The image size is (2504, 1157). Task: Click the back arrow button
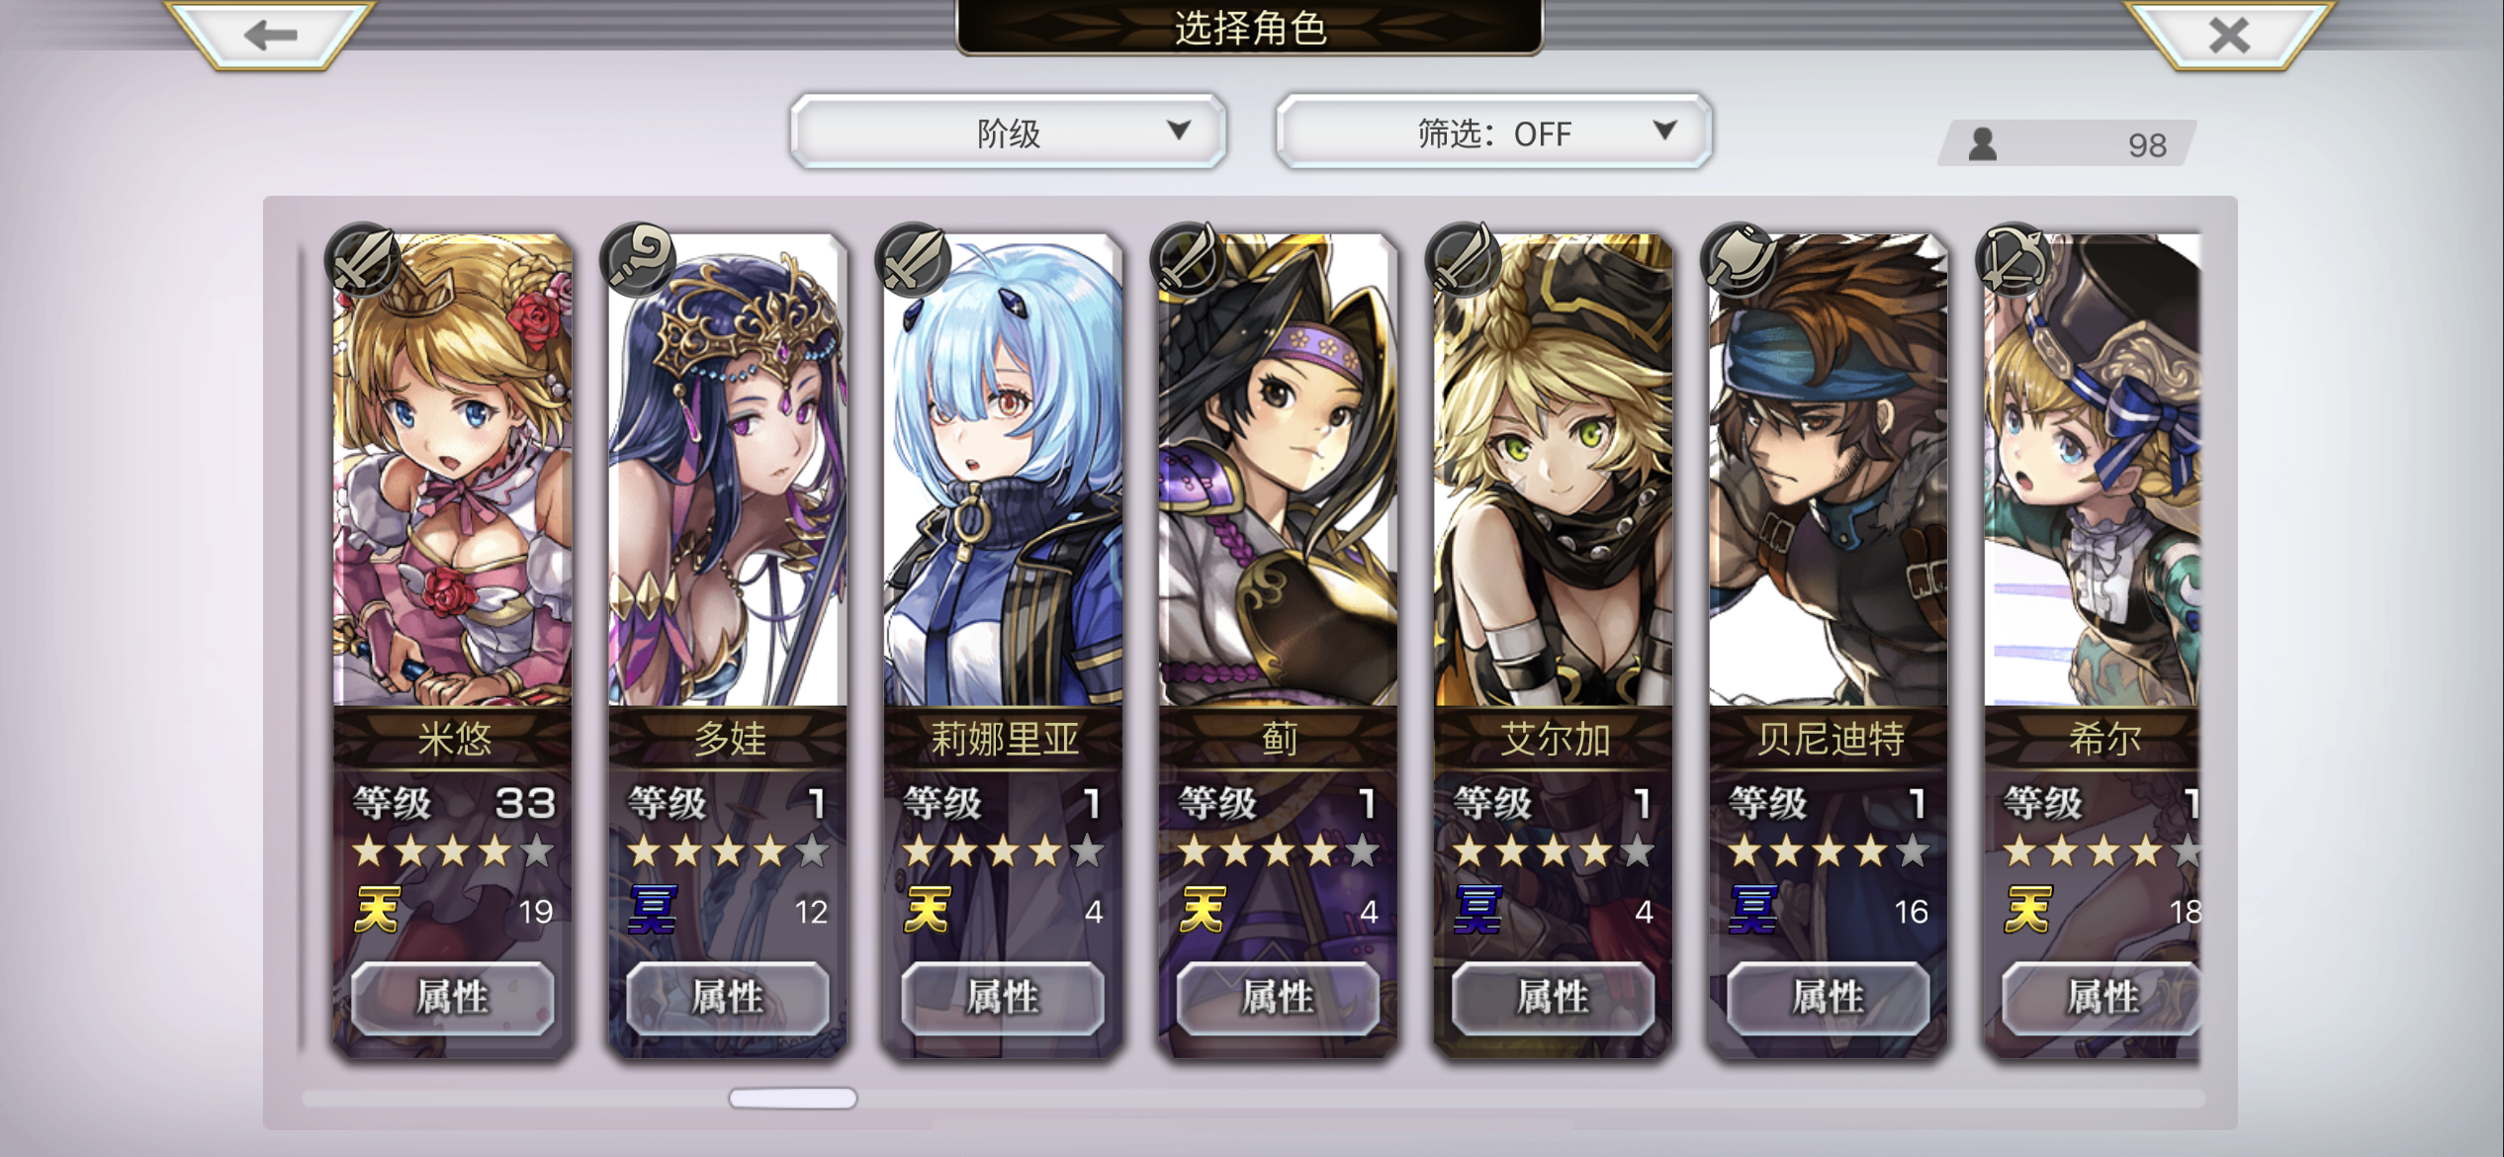tap(270, 36)
